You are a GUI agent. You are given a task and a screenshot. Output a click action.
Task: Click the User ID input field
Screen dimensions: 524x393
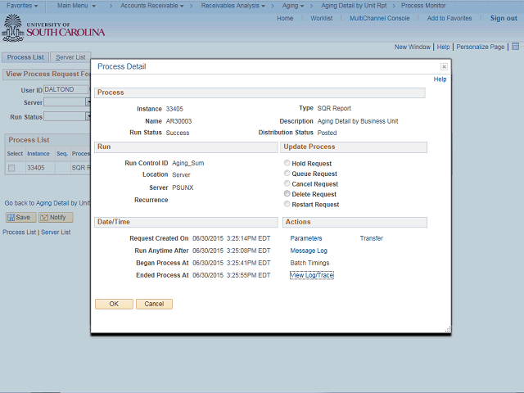65,90
